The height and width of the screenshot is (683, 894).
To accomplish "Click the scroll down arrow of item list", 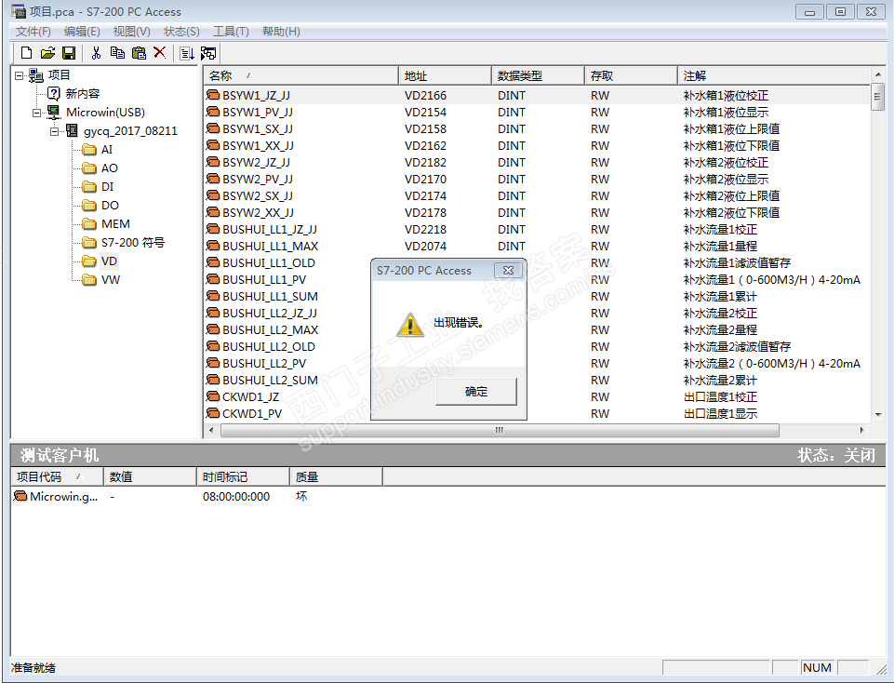I will 878,414.
